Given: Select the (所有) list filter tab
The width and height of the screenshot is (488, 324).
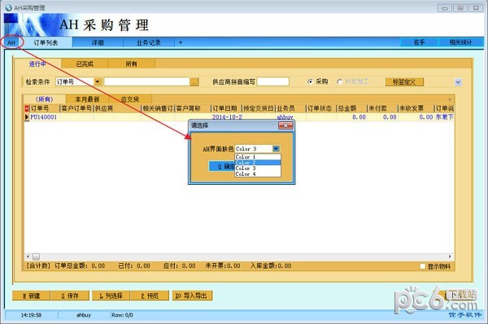Looking at the screenshot, I should tap(44, 99).
